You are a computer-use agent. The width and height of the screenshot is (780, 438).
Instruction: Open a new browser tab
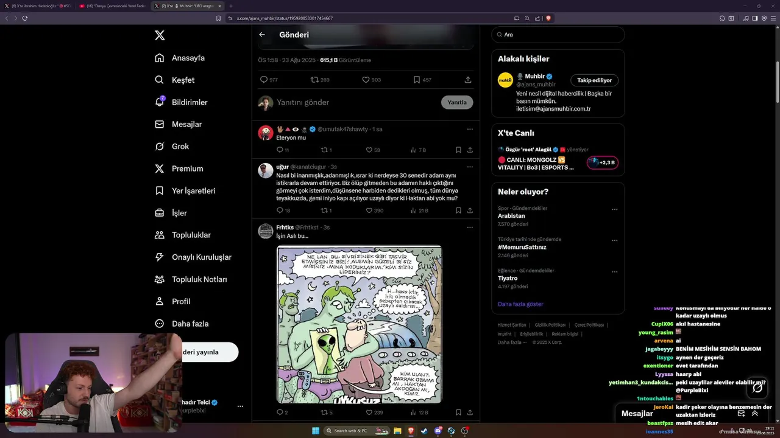[231, 6]
